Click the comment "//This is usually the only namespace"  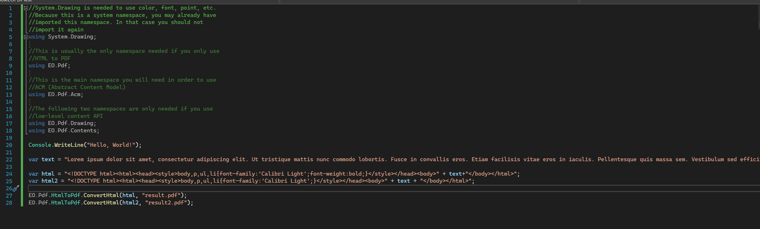124,51
